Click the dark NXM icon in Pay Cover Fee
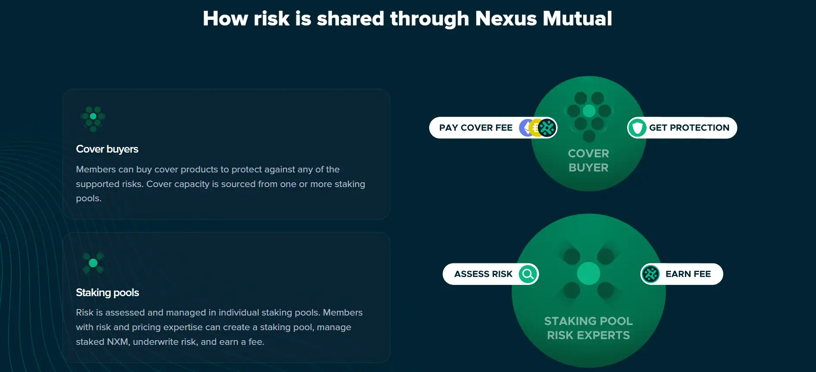 (547, 128)
